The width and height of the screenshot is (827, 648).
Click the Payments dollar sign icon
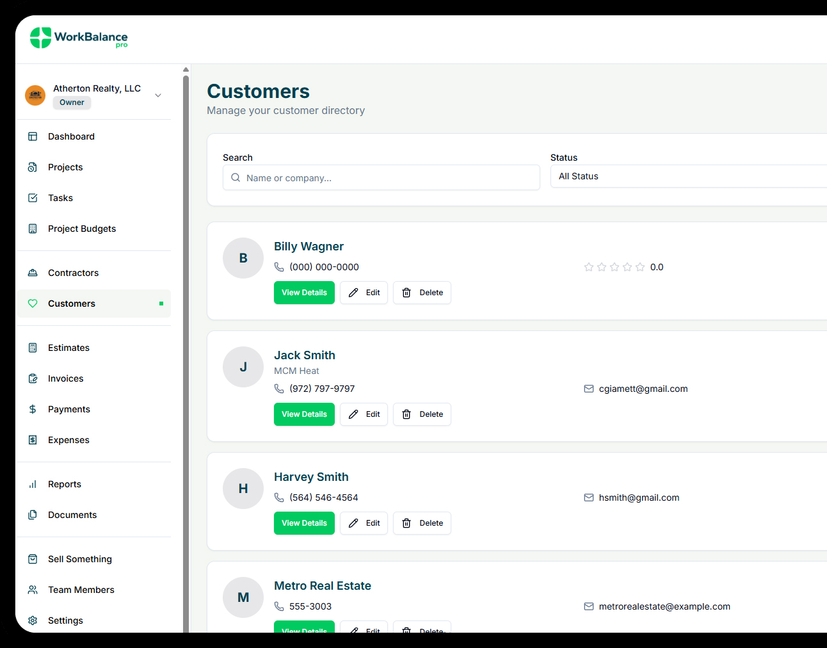(x=33, y=409)
